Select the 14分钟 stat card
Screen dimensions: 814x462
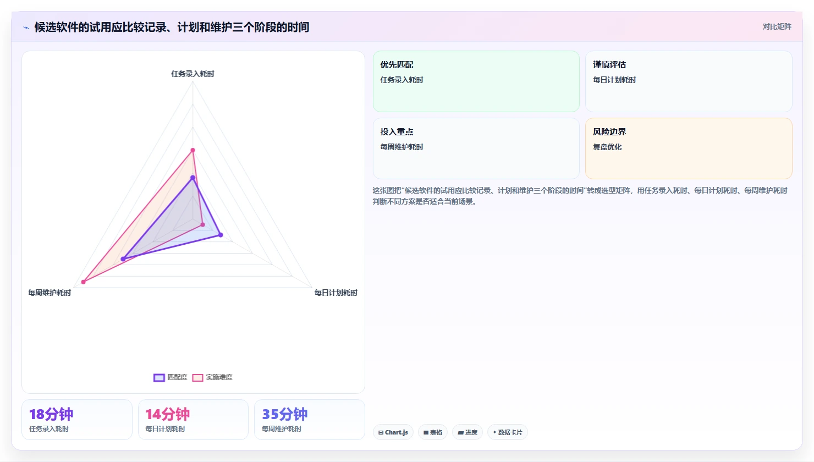click(x=193, y=420)
